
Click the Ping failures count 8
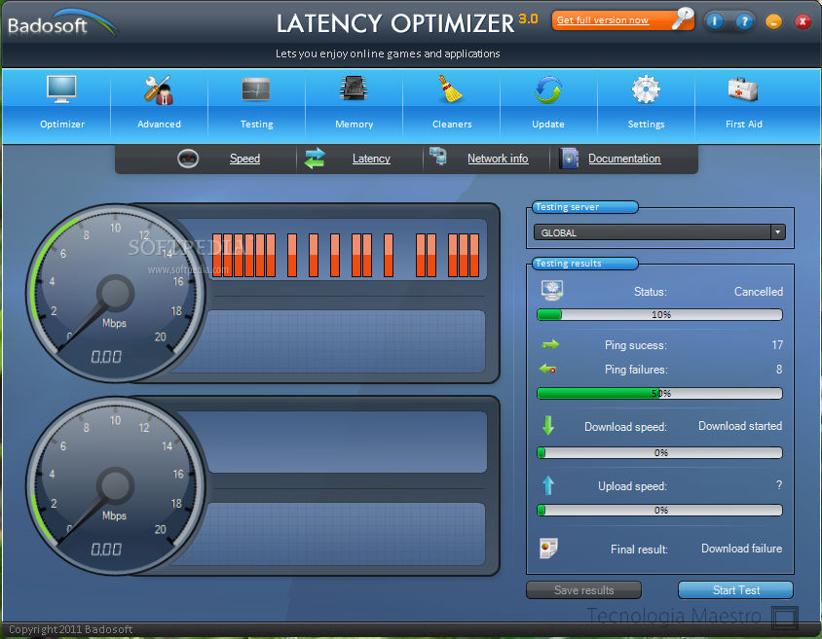(x=779, y=369)
